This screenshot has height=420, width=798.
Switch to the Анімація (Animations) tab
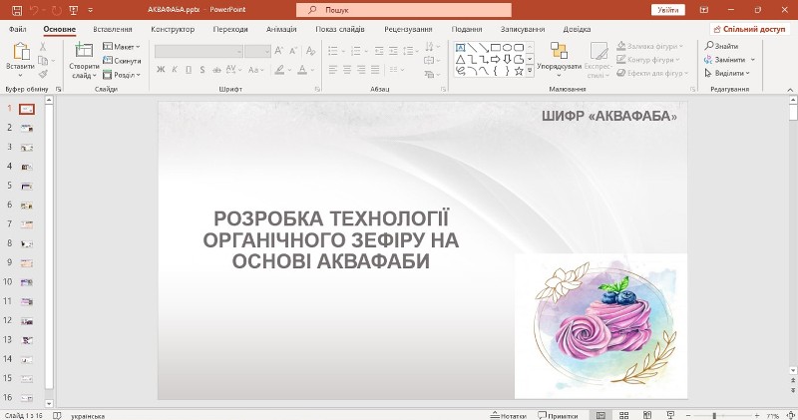click(x=281, y=29)
